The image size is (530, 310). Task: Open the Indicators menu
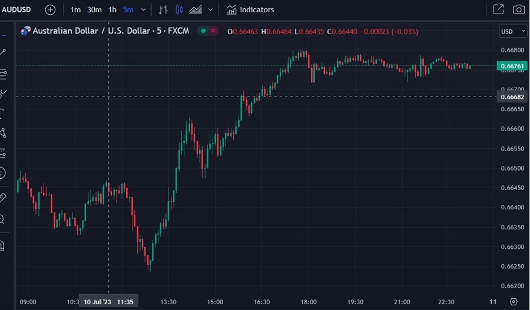point(250,10)
